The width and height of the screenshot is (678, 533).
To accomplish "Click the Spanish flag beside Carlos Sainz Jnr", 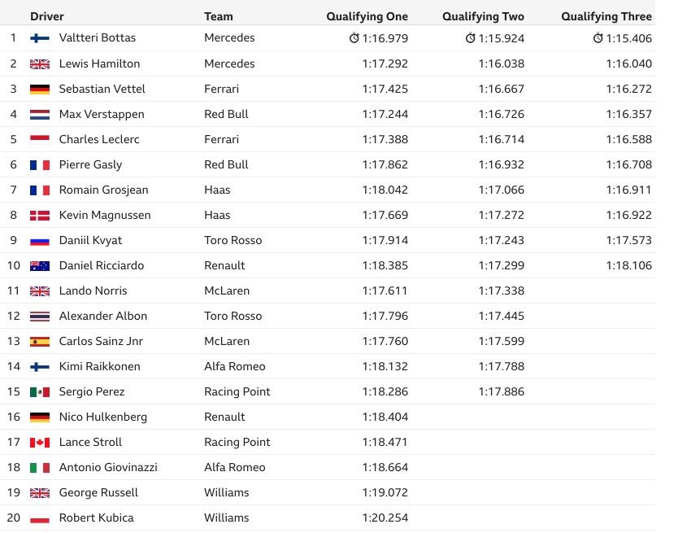I will 40,342.
